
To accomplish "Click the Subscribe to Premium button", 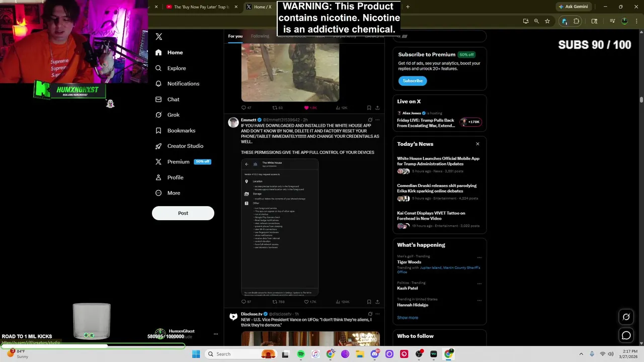I will (x=413, y=80).
